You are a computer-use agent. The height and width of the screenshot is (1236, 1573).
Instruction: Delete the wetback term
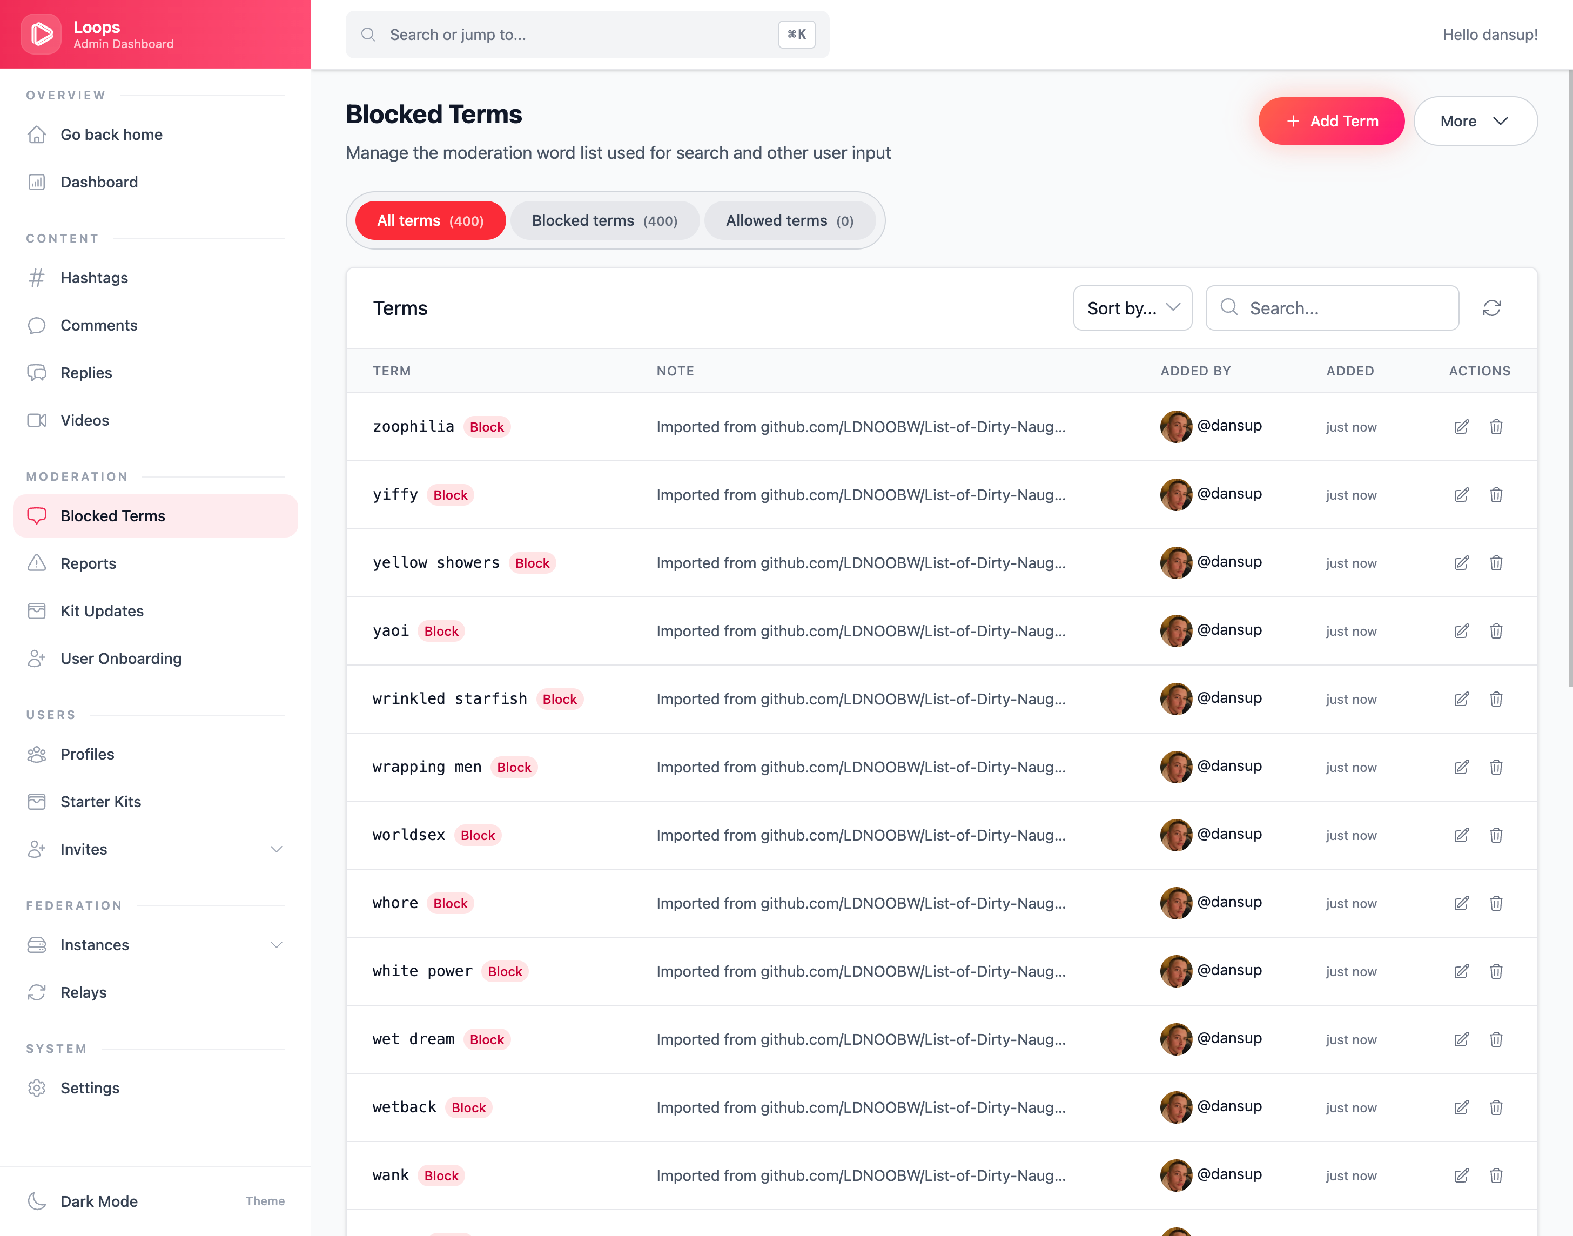click(x=1496, y=1107)
